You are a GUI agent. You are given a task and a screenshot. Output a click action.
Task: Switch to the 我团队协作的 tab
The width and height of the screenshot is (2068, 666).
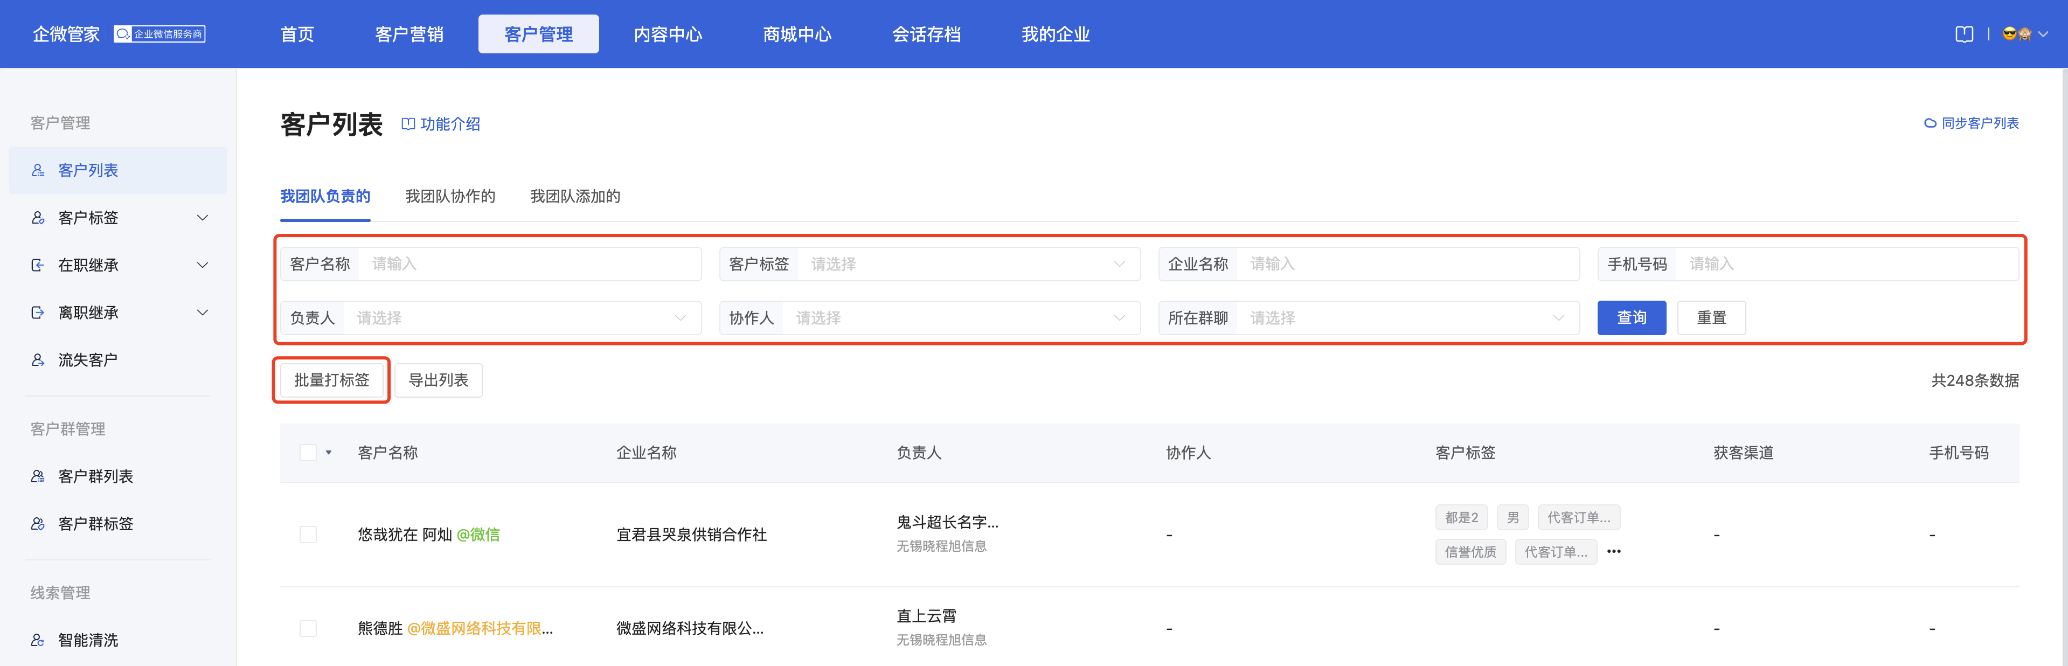point(450,197)
